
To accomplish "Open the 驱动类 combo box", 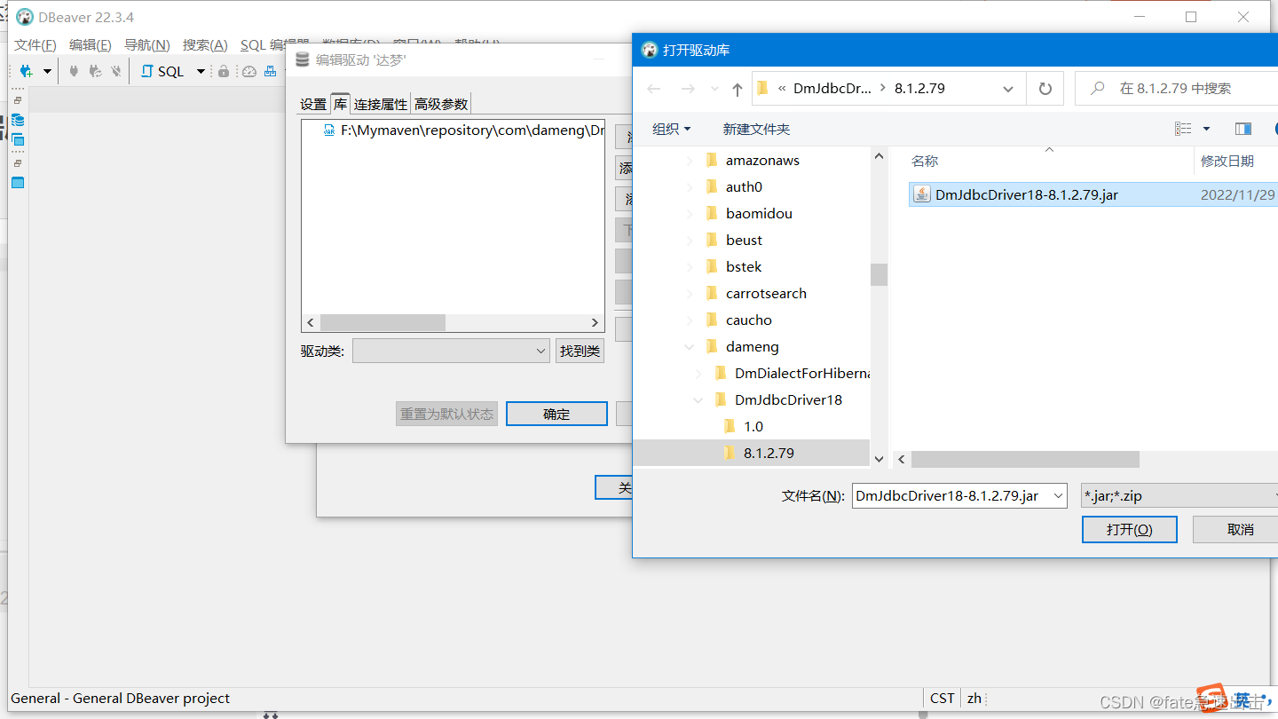I will click(452, 351).
